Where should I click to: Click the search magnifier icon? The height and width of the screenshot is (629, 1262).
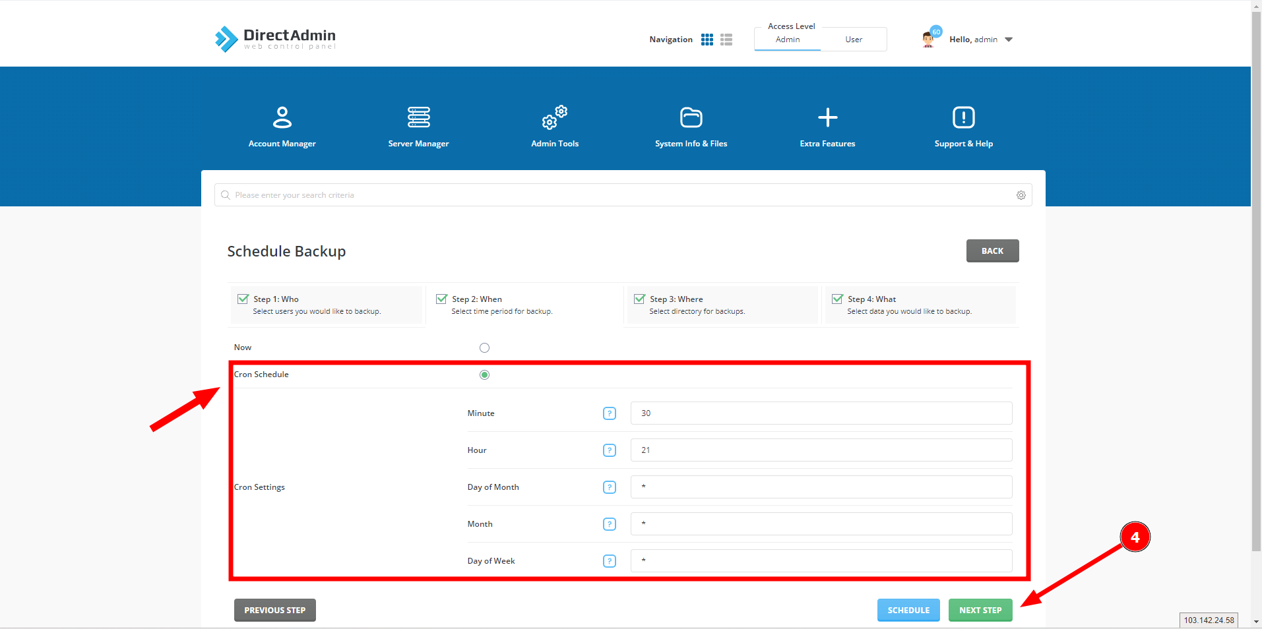(x=226, y=195)
